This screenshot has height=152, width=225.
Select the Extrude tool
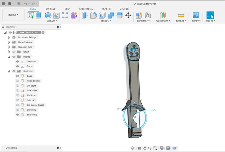click(x=39, y=15)
